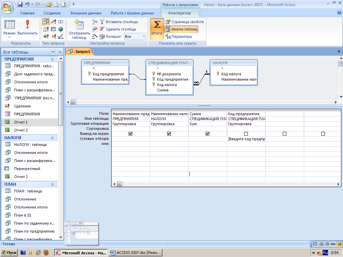
Task: Click criteria cell under Код предприятия
Action: [x=246, y=139]
